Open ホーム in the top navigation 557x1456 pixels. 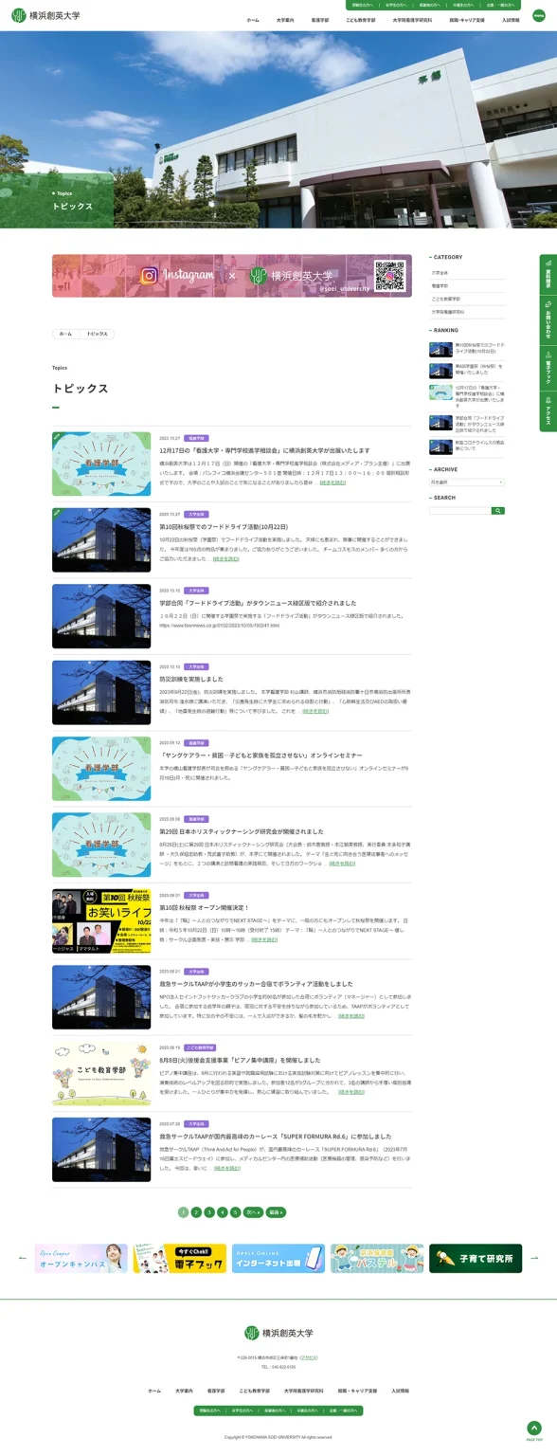pyautogui.click(x=253, y=20)
